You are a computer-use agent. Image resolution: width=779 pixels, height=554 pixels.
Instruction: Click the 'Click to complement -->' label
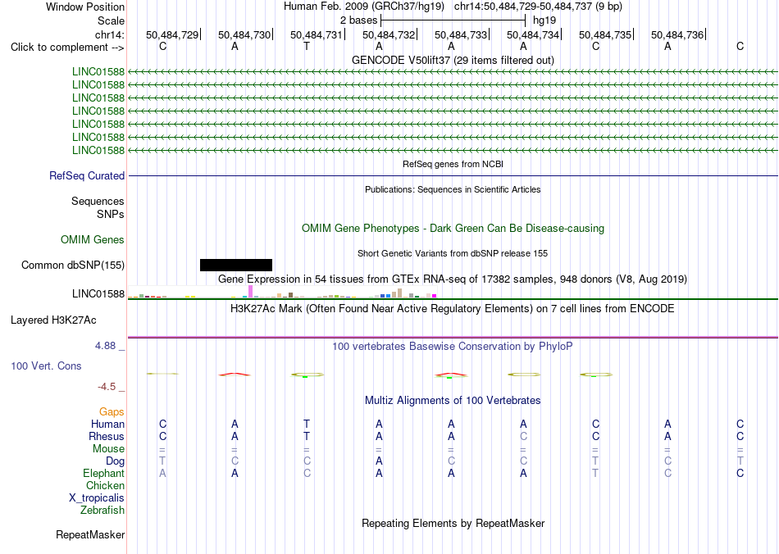(67, 48)
